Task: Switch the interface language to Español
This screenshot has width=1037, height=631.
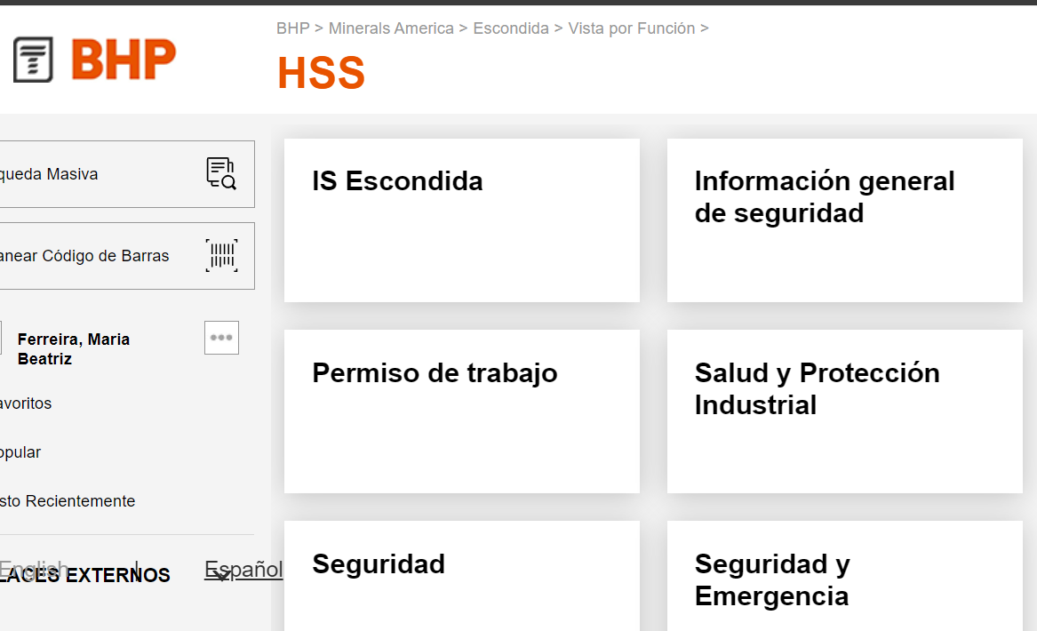Action: [243, 569]
